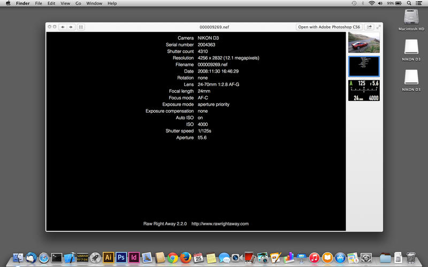Viewport: 428px width, 267px height.
Task: Open App Store from the Dock
Action: 340,257
